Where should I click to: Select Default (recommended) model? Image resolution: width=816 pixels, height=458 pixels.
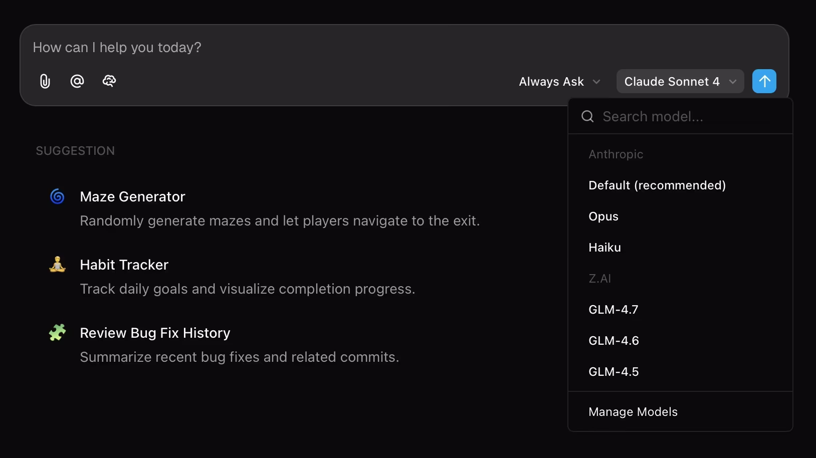[657, 185]
